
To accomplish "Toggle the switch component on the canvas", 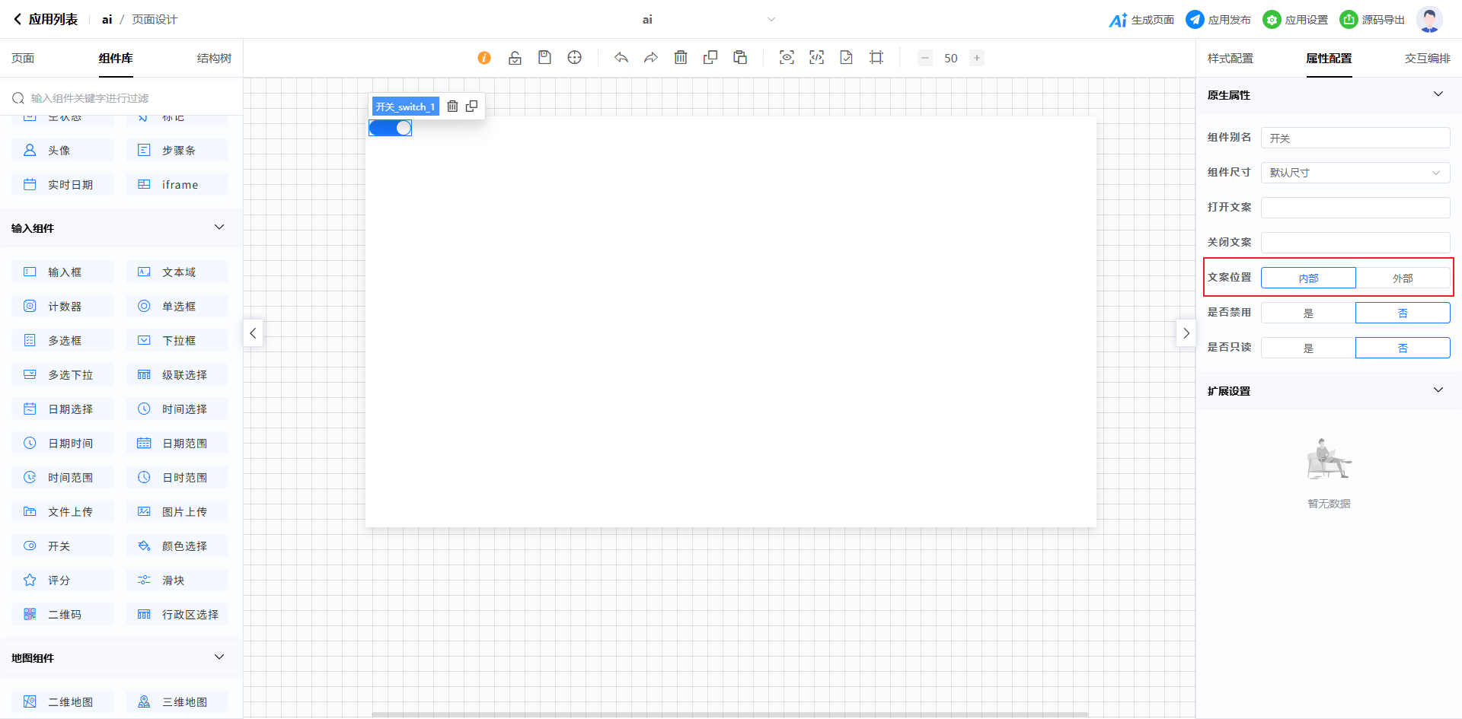I will pyautogui.click(x=391, y=128).
